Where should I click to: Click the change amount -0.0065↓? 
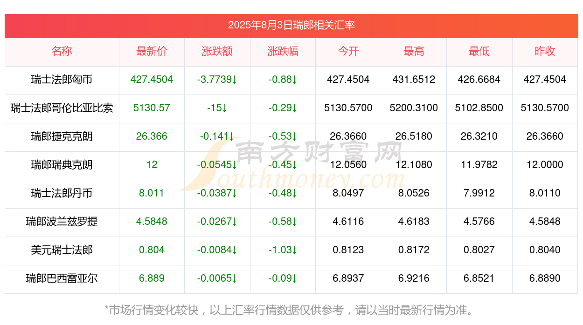217,278
